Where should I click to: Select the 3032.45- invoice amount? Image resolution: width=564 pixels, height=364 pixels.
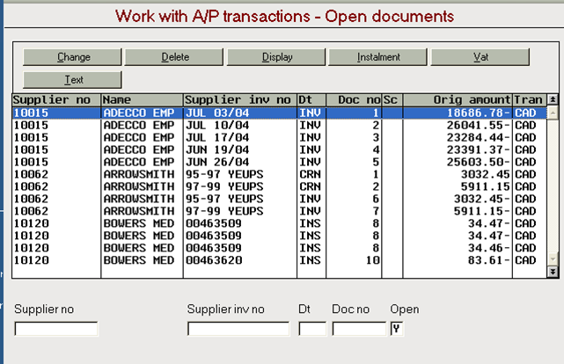pos(482,199)
